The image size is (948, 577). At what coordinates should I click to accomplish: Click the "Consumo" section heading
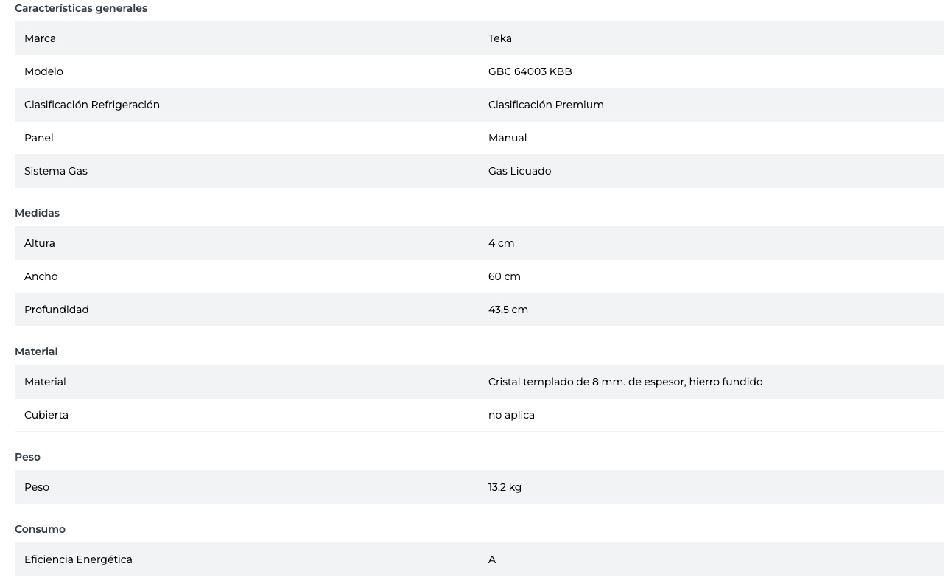pos(40,529)
